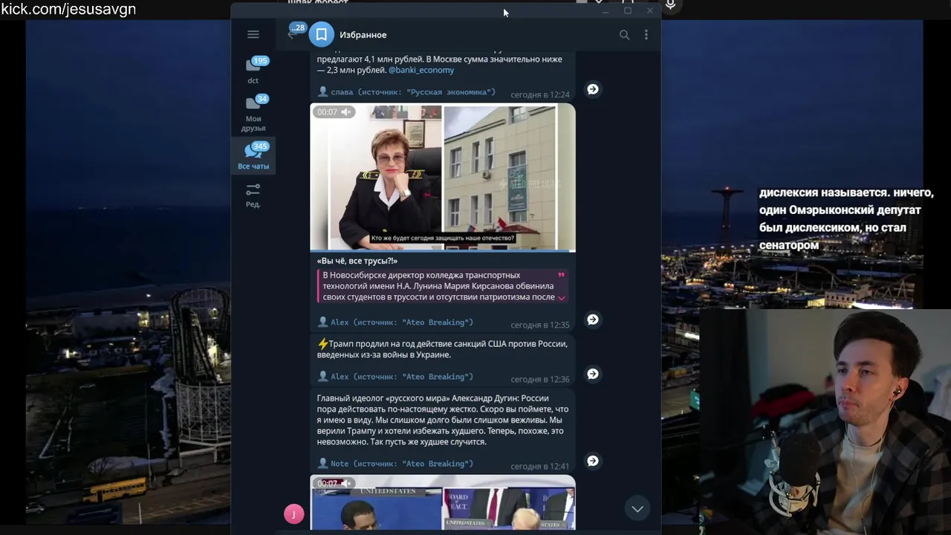This screenshot has height=535, width=951.
Task: Expand the collapsed Новосибирске quote block
Action: 561,297
